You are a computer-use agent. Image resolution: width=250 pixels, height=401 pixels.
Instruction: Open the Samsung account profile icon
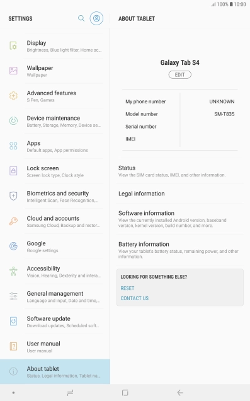pyautogui.click(x=96, y=18)
